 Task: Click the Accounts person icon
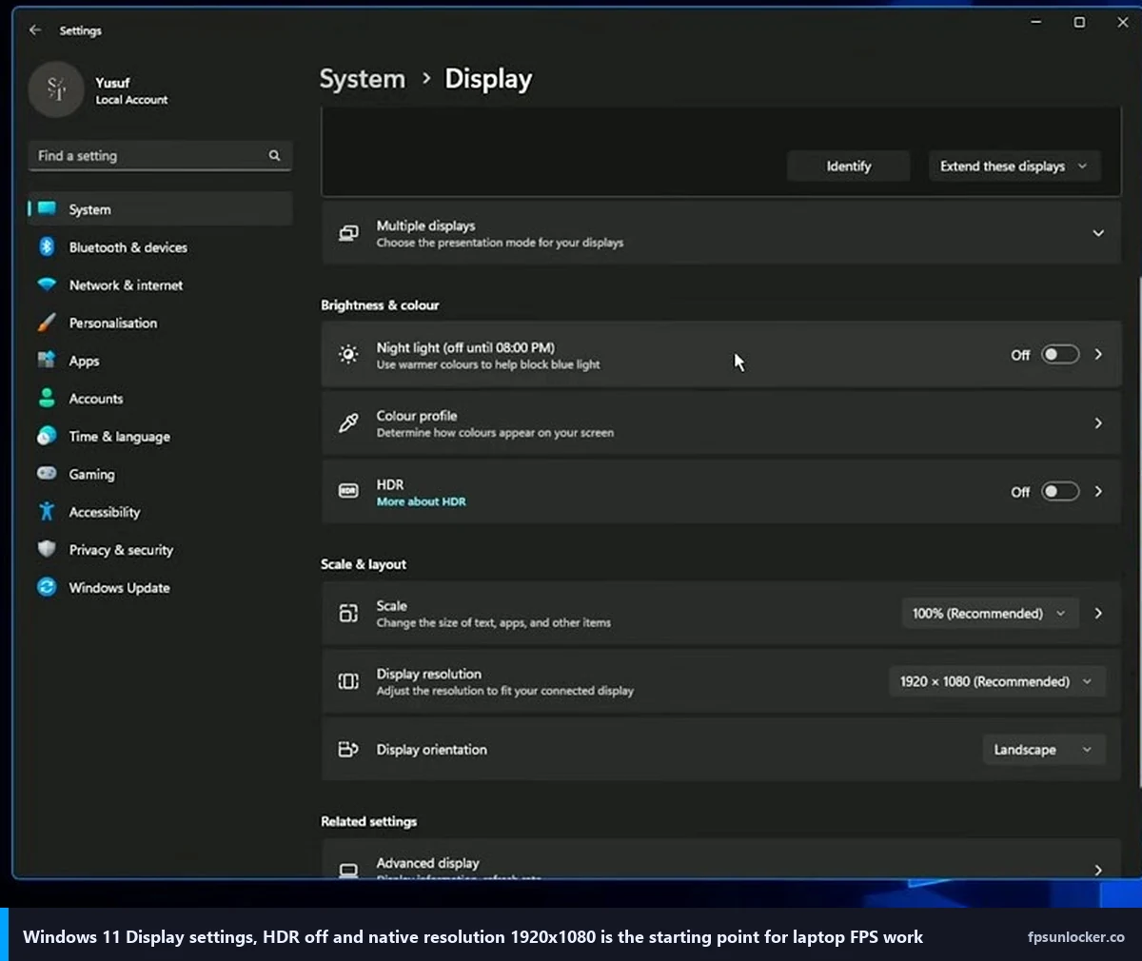pos(47,399)
